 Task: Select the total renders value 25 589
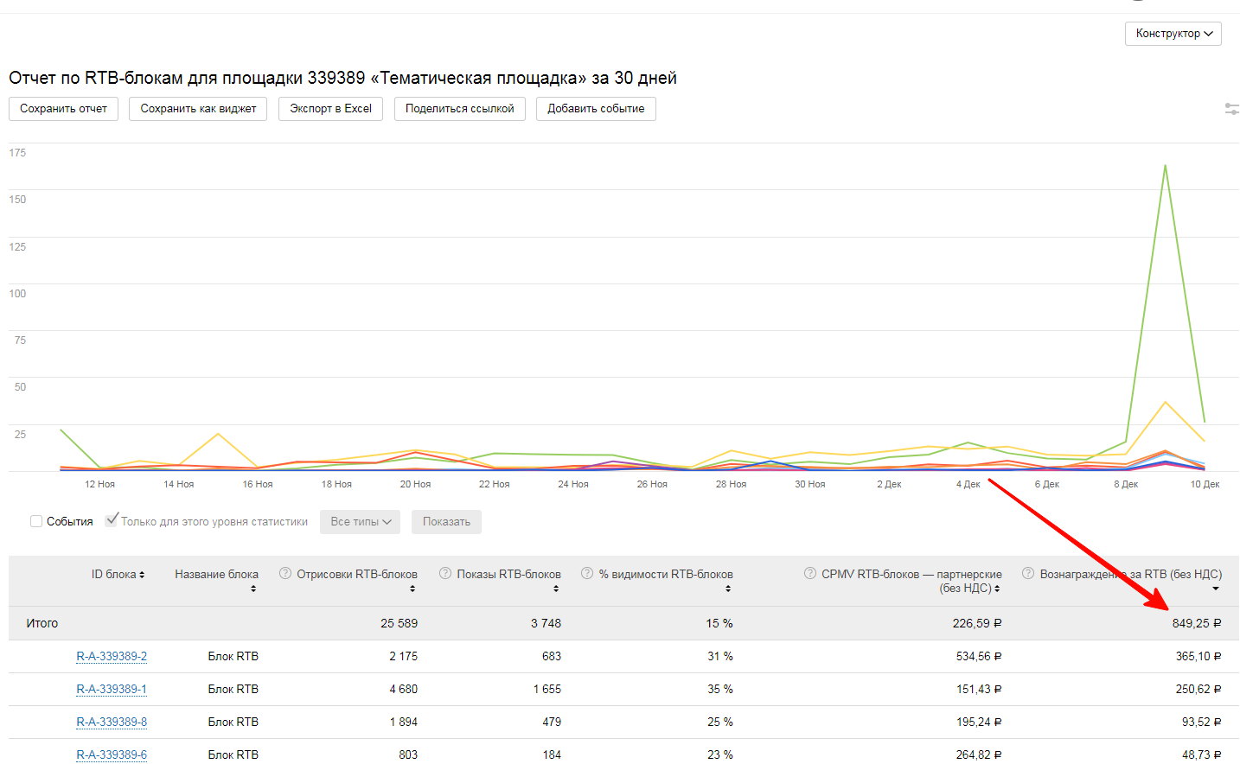pos(399,623)
